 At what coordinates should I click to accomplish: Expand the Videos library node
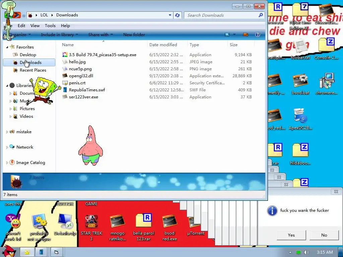click(x=10, y=116)
